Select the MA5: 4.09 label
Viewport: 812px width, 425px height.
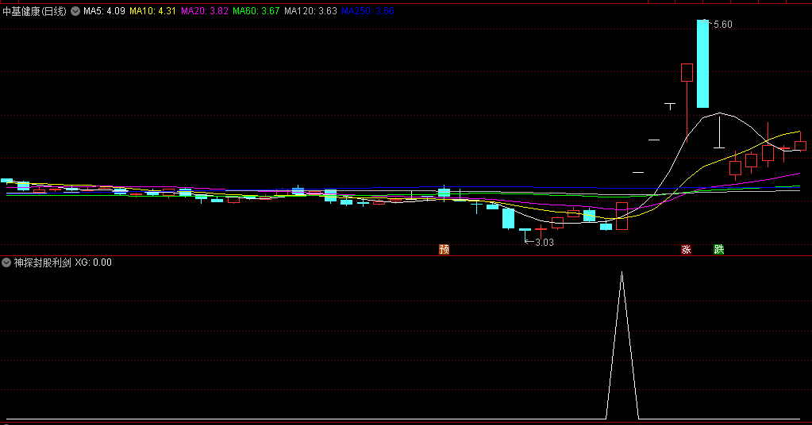pyautogui.click(x=104, y=11)
